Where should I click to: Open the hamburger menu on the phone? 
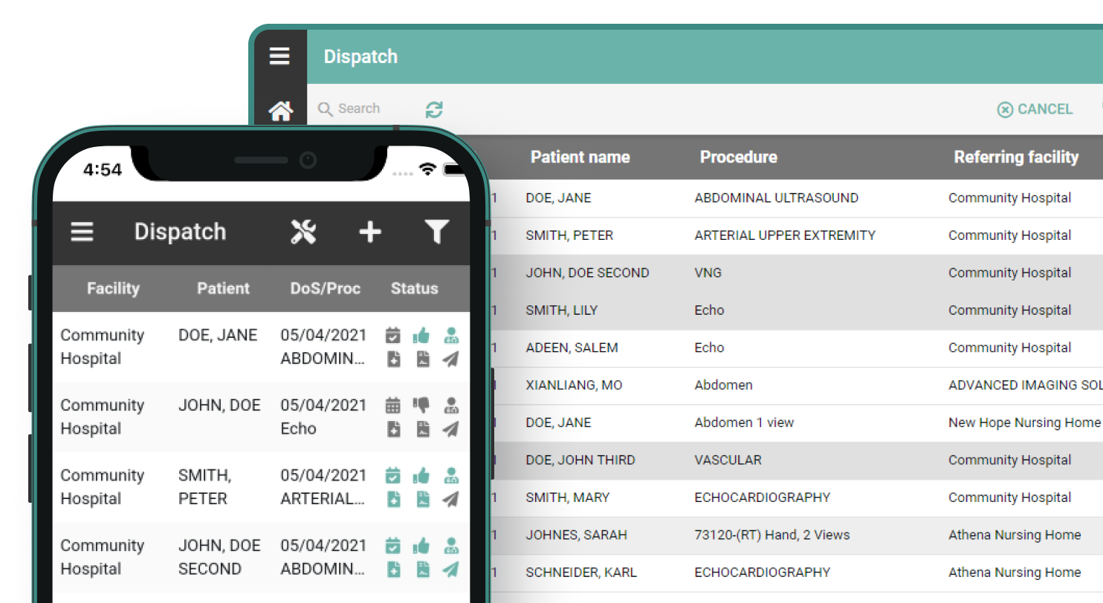point(83,232)
